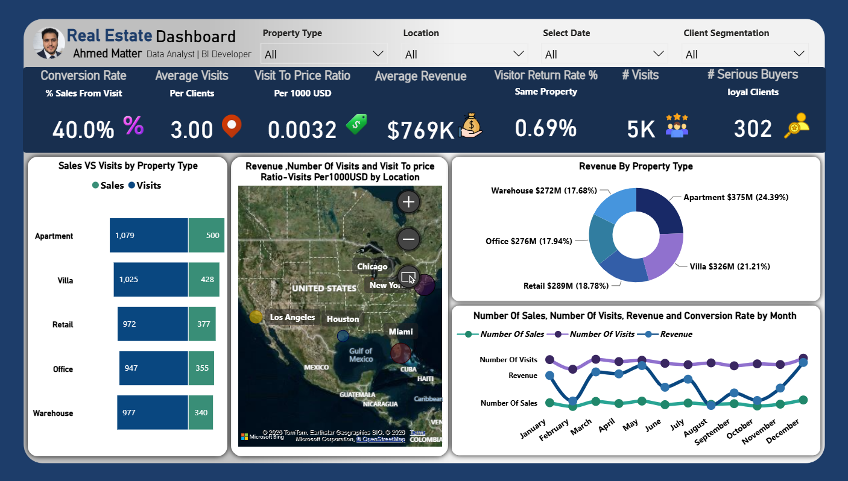The image size is (848, 481).
Task: Click the red Miami map bubble
Action: pos(401,353)
